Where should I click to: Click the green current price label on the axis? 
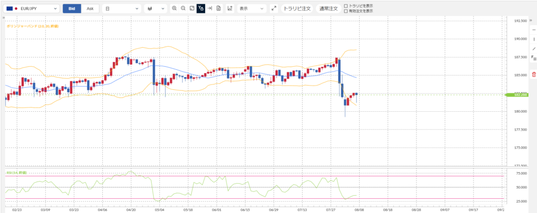517,94
